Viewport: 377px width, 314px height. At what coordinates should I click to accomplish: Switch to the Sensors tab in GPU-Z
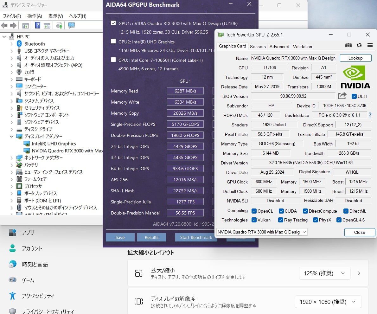258,47
